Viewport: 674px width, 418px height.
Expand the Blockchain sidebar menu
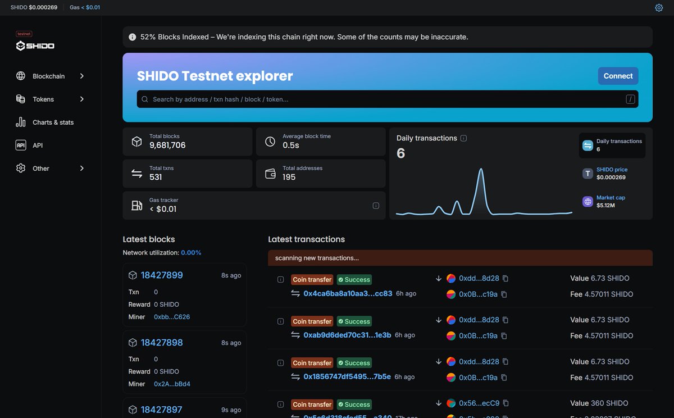(81, 76)
